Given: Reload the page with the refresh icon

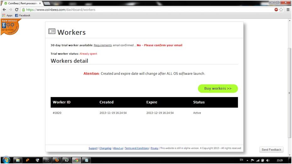Looking at the screenshot, I should pos(17,10).
